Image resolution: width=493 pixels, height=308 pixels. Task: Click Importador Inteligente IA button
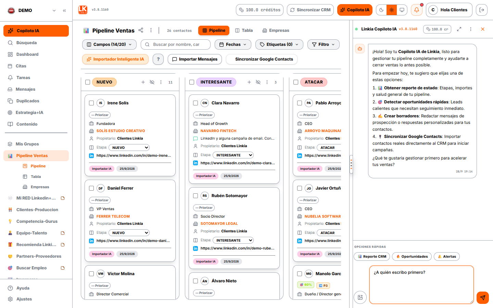coord(115,59)
